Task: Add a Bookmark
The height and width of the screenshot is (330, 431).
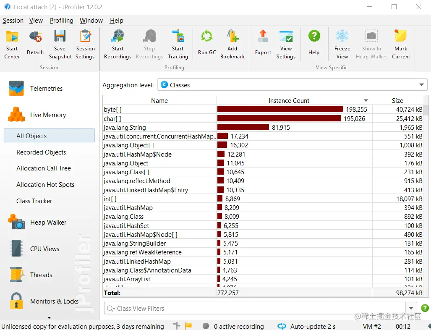Action: pos(232,44)
